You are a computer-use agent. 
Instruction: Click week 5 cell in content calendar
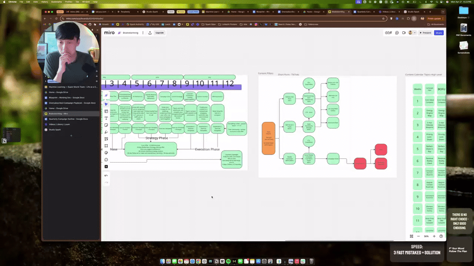pyautogui.click(x=418, y=149)
